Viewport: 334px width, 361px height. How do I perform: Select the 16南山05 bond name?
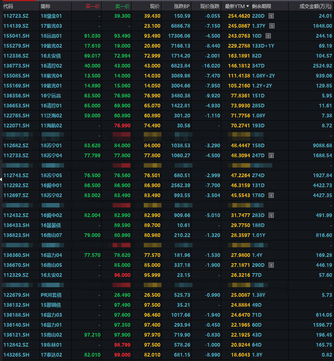click(x=51, y=265)
